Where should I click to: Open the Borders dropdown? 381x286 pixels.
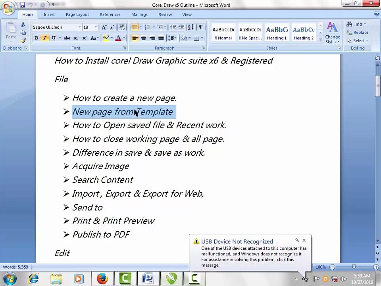(202, 38)
